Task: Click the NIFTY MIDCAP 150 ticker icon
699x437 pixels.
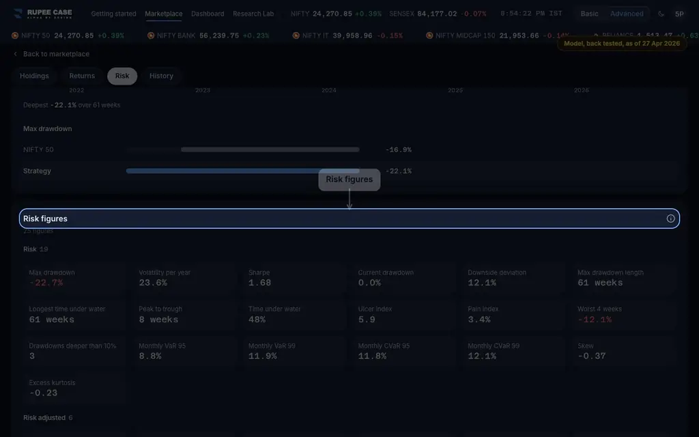Action: coord(429,36)
